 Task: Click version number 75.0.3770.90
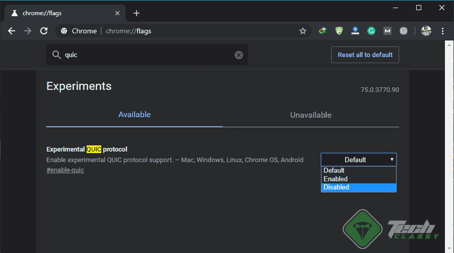point(379,90)
